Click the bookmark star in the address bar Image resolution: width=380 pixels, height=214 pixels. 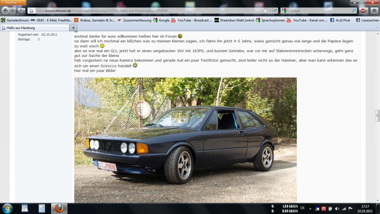tap(265, 11)
